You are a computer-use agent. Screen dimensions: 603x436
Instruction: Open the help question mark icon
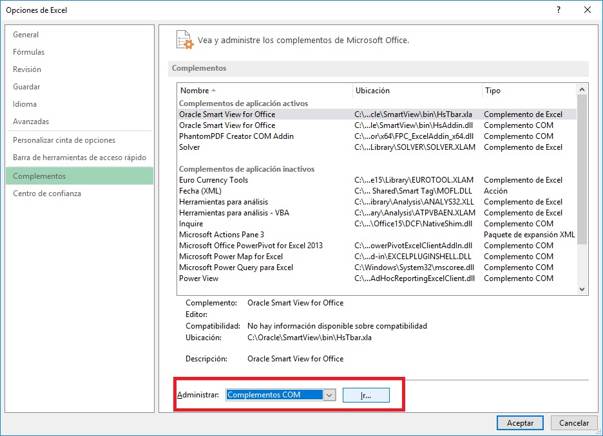[559, 10]
